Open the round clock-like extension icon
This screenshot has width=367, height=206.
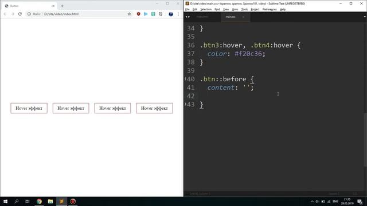(161, 14)
